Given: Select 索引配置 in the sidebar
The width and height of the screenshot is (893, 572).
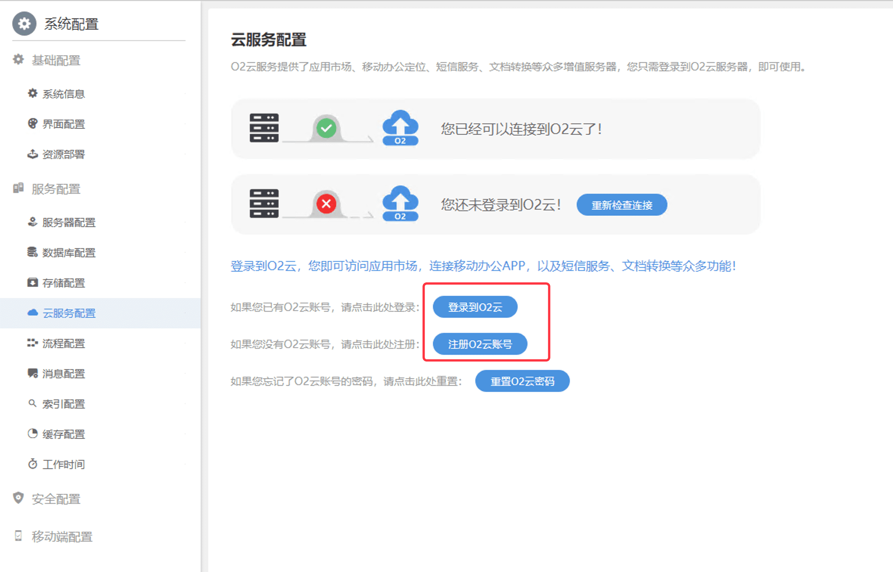Looking at the screenshot, I should click(x=64, y=404).
